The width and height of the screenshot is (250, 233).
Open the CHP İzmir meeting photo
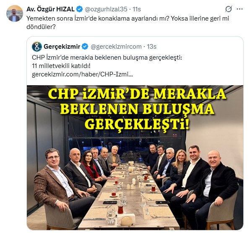pyautogui.click(x=135, y=157)
